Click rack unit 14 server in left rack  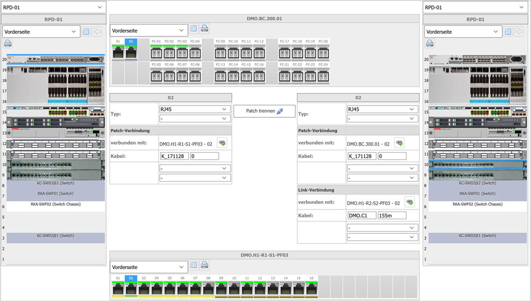tap(56, 122)
